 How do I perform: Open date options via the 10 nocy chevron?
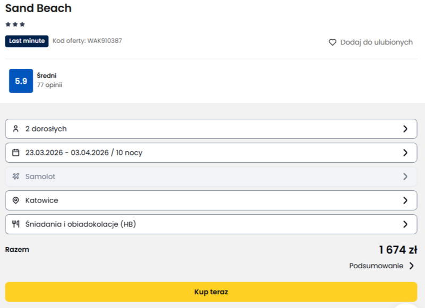point(405,153)
